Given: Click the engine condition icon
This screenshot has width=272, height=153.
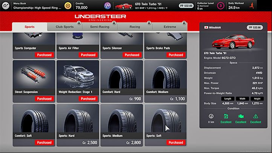Looking at the screenshot, I should [241, 116].
